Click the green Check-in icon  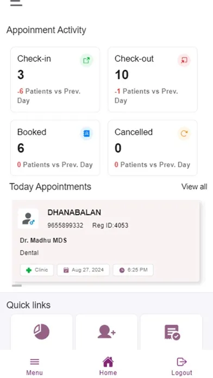pos(86,60)
